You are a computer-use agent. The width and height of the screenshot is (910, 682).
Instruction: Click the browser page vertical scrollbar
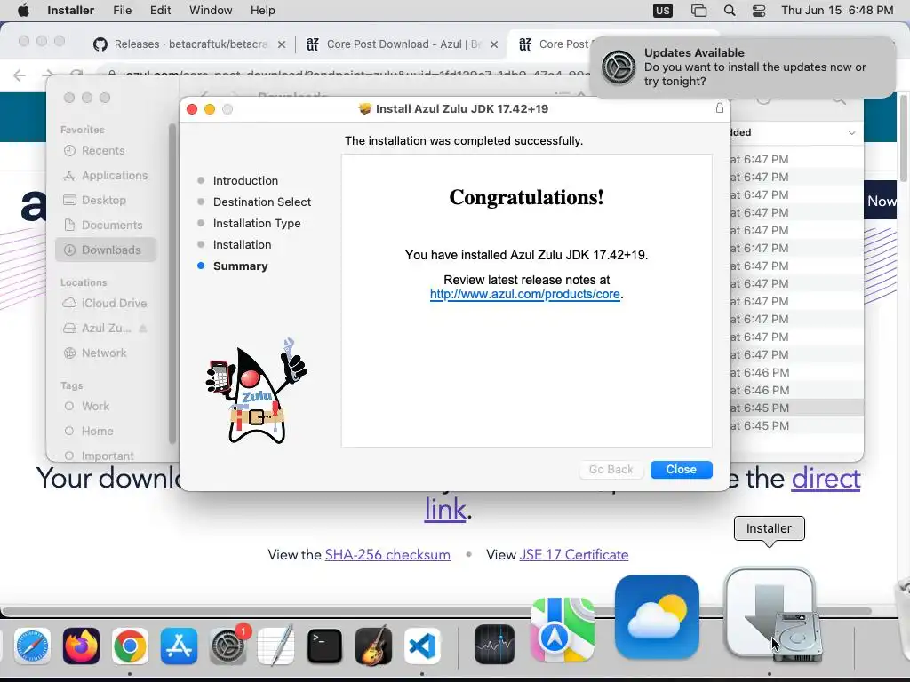[903, 139]
